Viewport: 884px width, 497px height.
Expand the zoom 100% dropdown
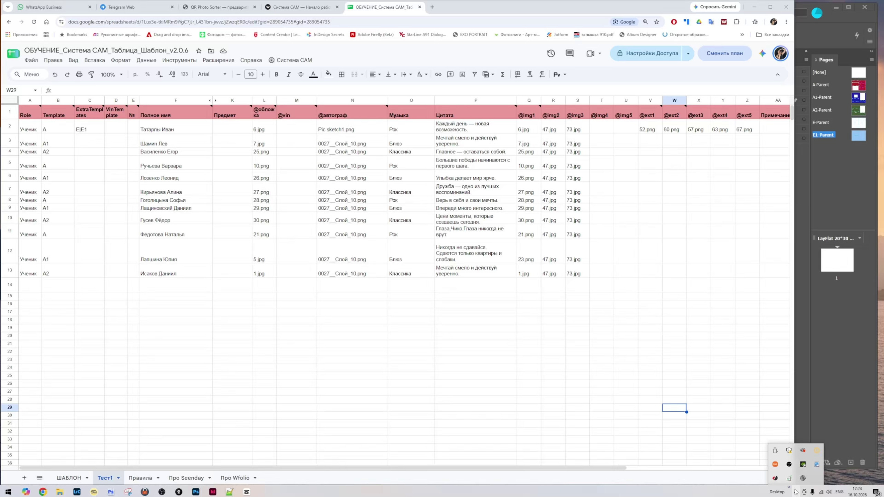click(112, 74)
